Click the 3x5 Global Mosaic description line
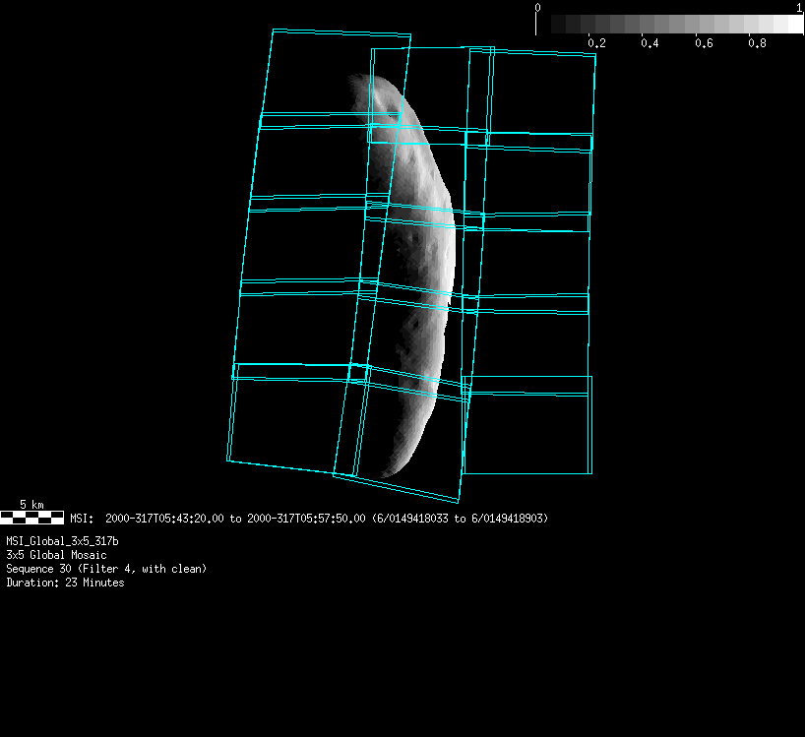 pyautogui.click(x=56, y=555)
